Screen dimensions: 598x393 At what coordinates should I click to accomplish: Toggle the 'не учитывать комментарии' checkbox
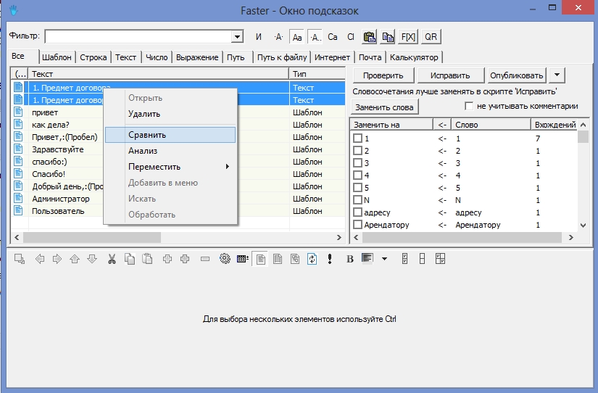click(x=469, y=106)
